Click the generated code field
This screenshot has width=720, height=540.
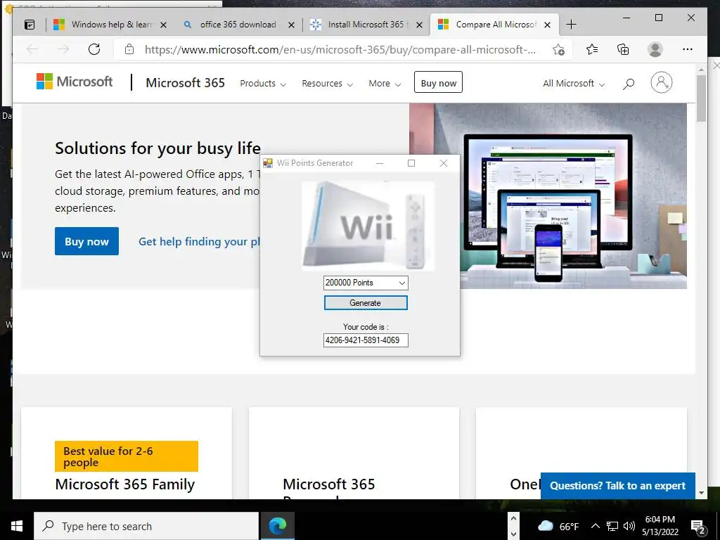click(x=366, y=340)
